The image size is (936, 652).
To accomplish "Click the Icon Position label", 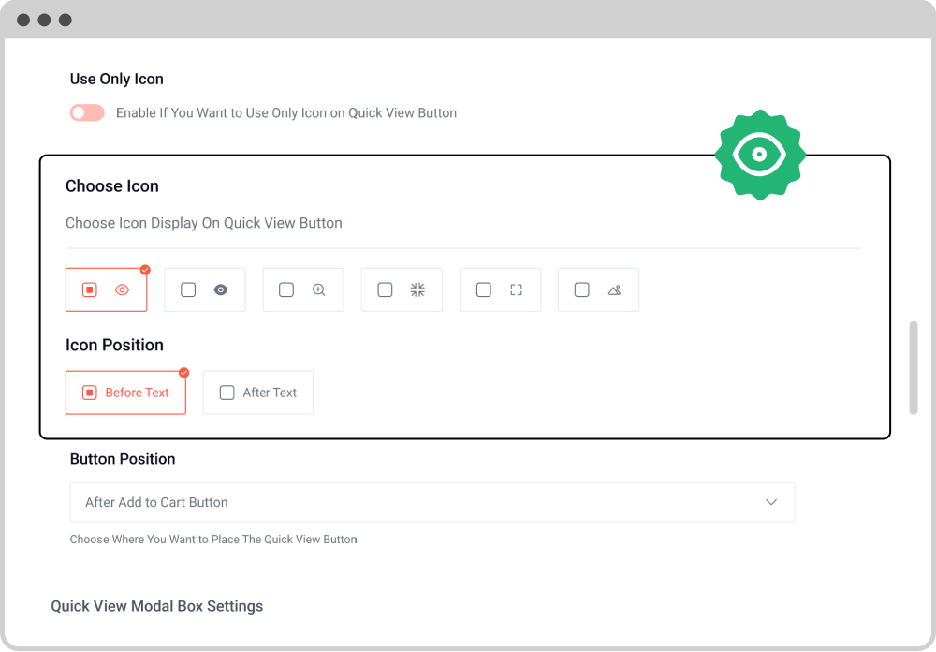I will 114,345.
